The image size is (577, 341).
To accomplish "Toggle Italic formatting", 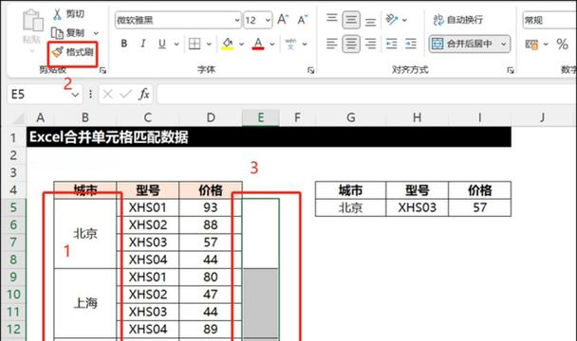I will tap(142, 44).
